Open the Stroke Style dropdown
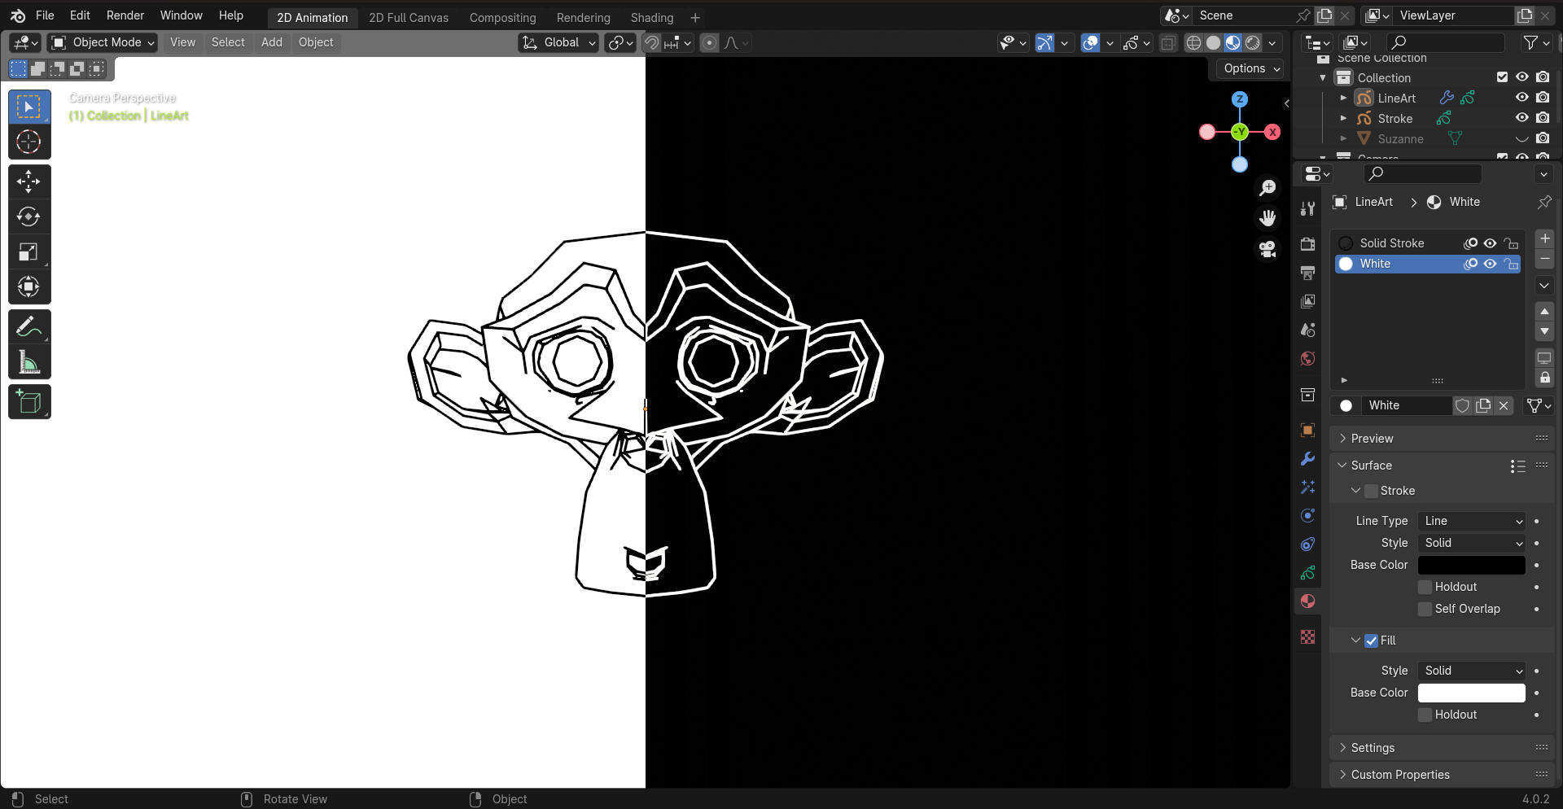 (x=1472, y=543)
